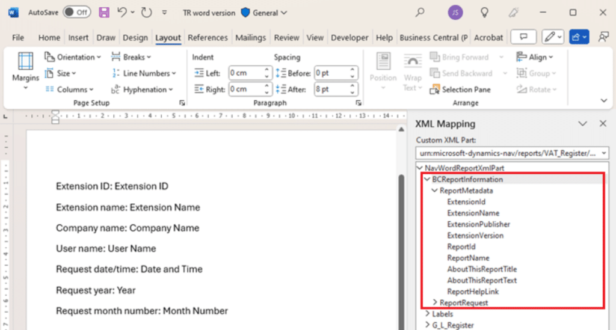The height and width of the screenshot is (330, 616).
Task: Toggle the AutoSave switch
Action: click(76, 12)
